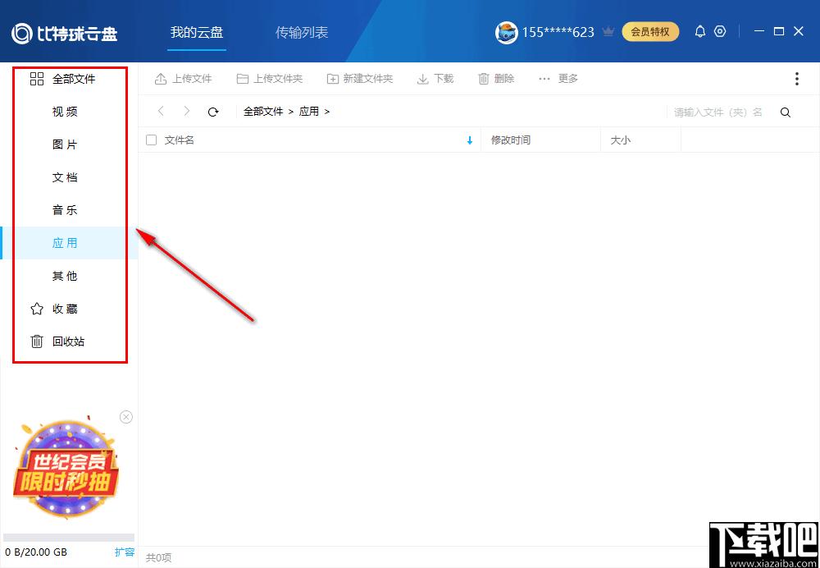The height and width of the screenshot is (568, 820).
Task: Go back with the left arrow
Action: tap(161, 111)
